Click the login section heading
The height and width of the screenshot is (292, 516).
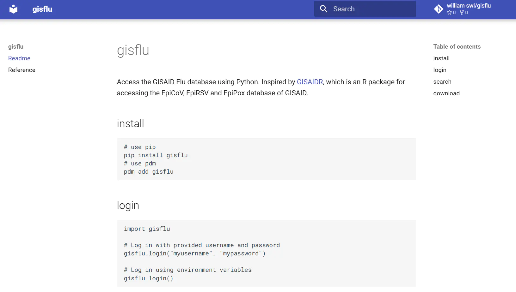point(128,206)
